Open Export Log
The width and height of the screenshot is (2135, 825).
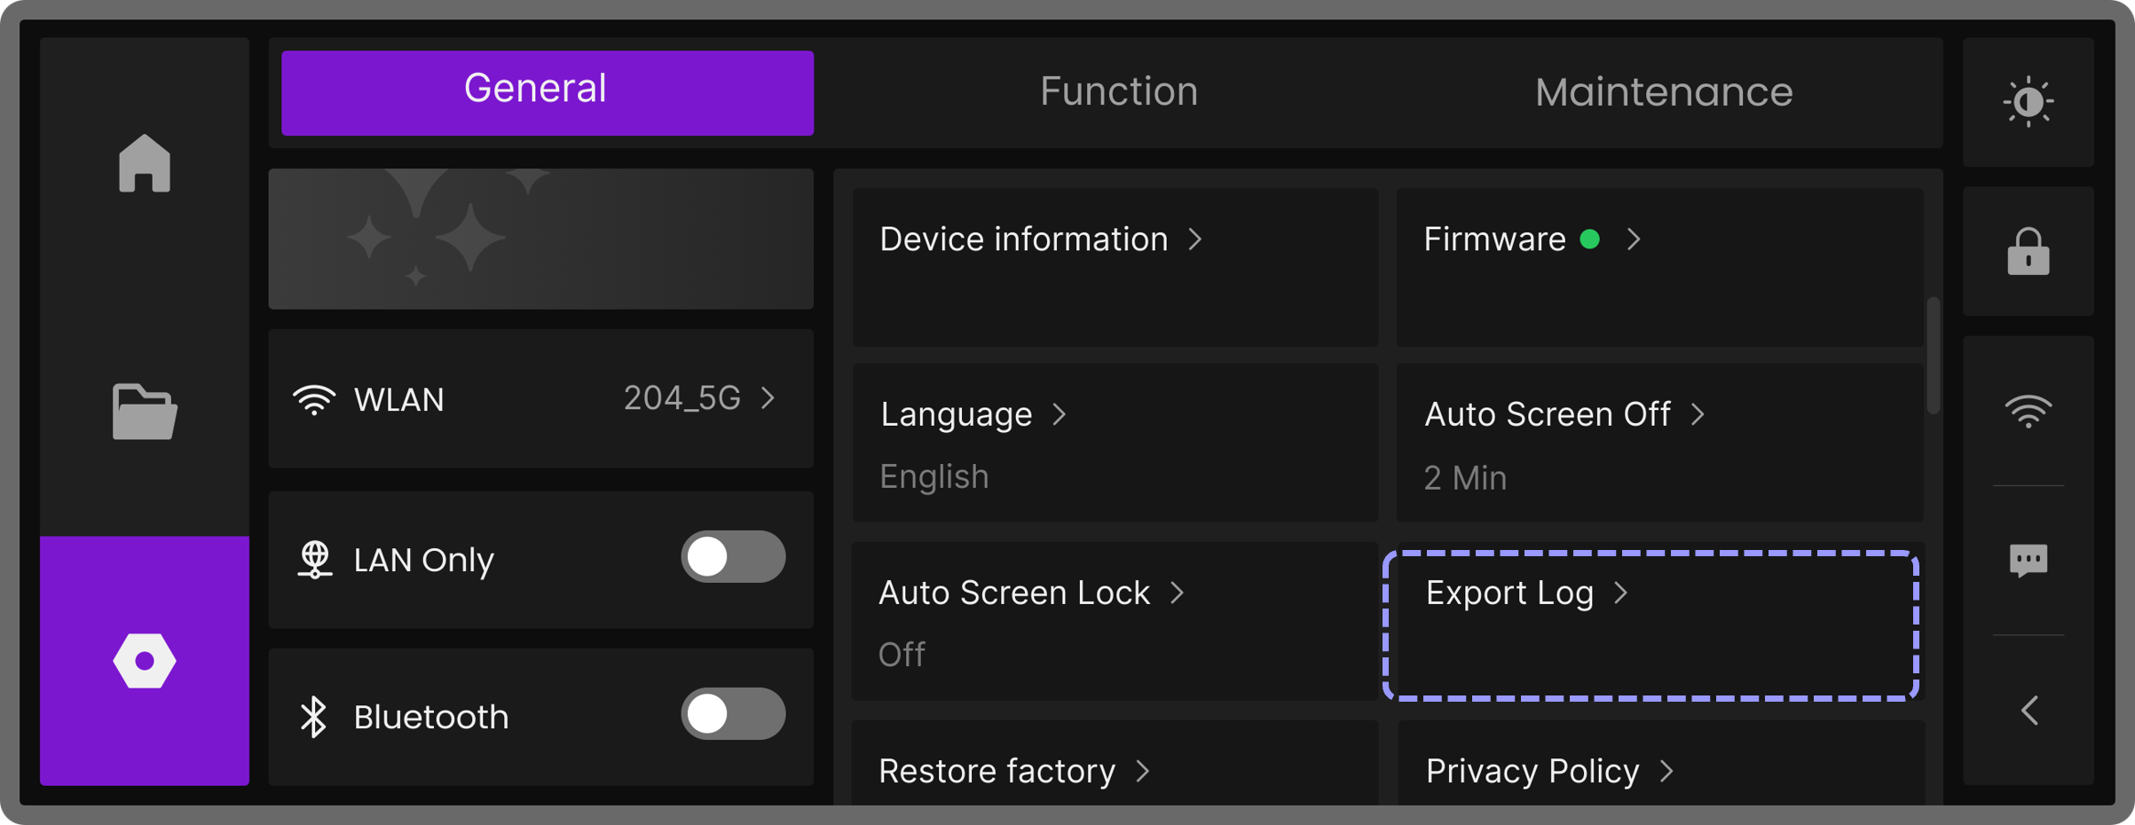(1650, 625)
